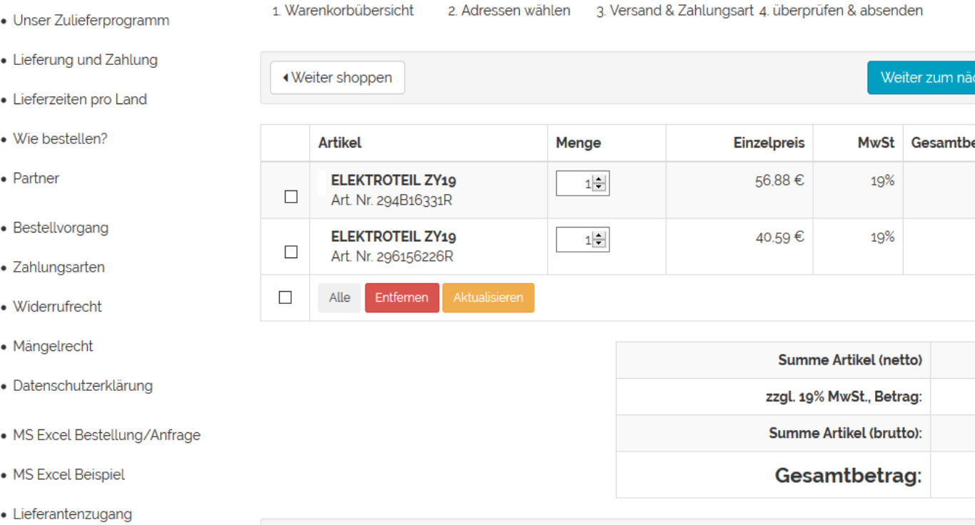Go to the Adressen wählen step
This screenshot has height=525, width=975.
click(510, 11)
